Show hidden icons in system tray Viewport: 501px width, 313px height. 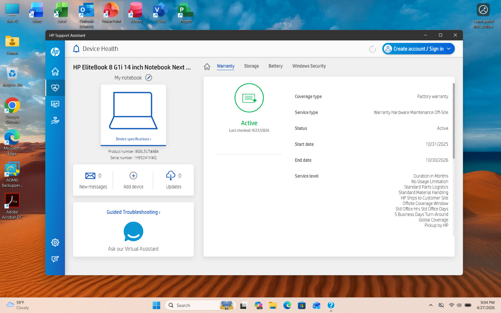click(431, 305)
